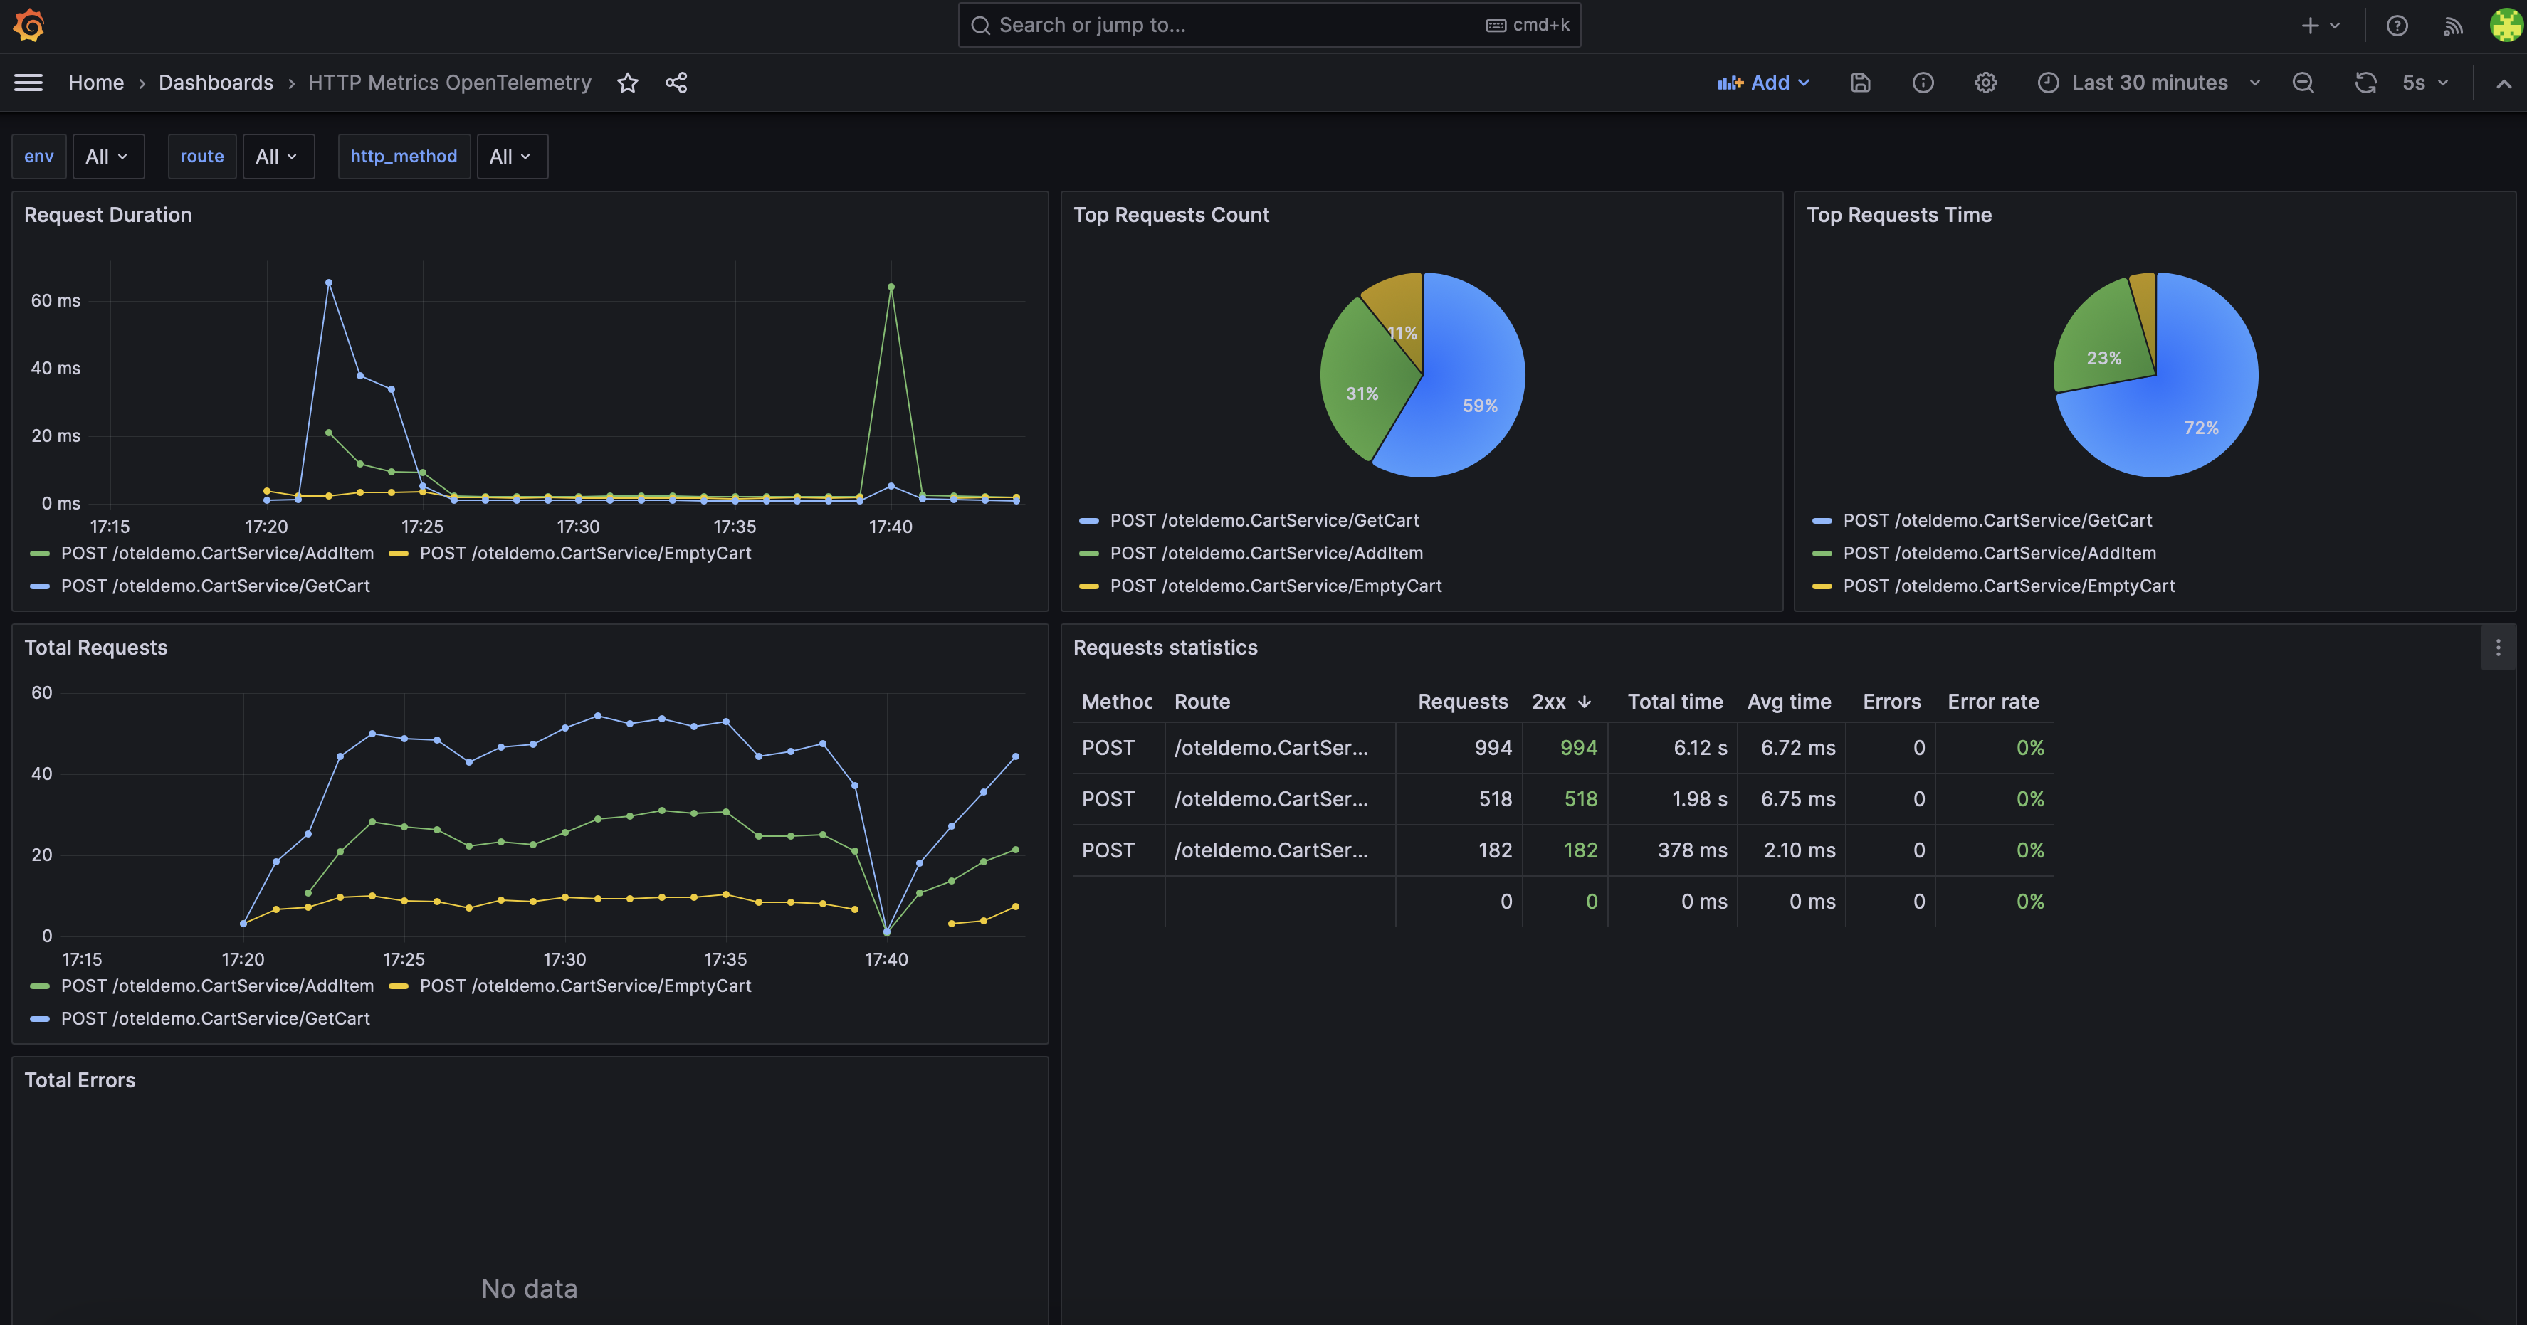Expand the route variable All dropdown

tap(278, 157)
